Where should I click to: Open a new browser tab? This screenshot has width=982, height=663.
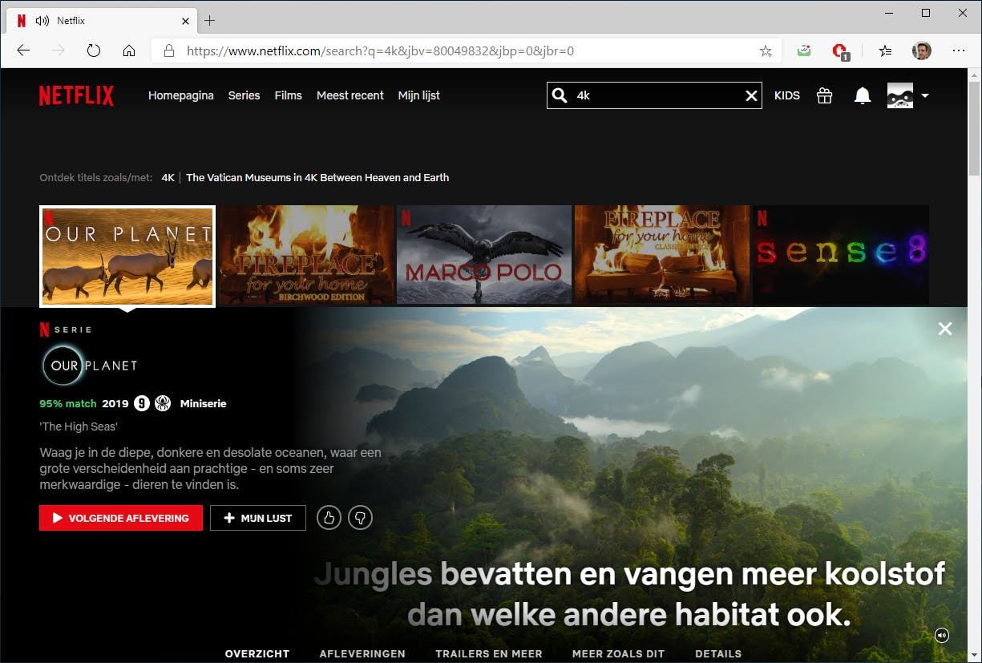point(210,20)
